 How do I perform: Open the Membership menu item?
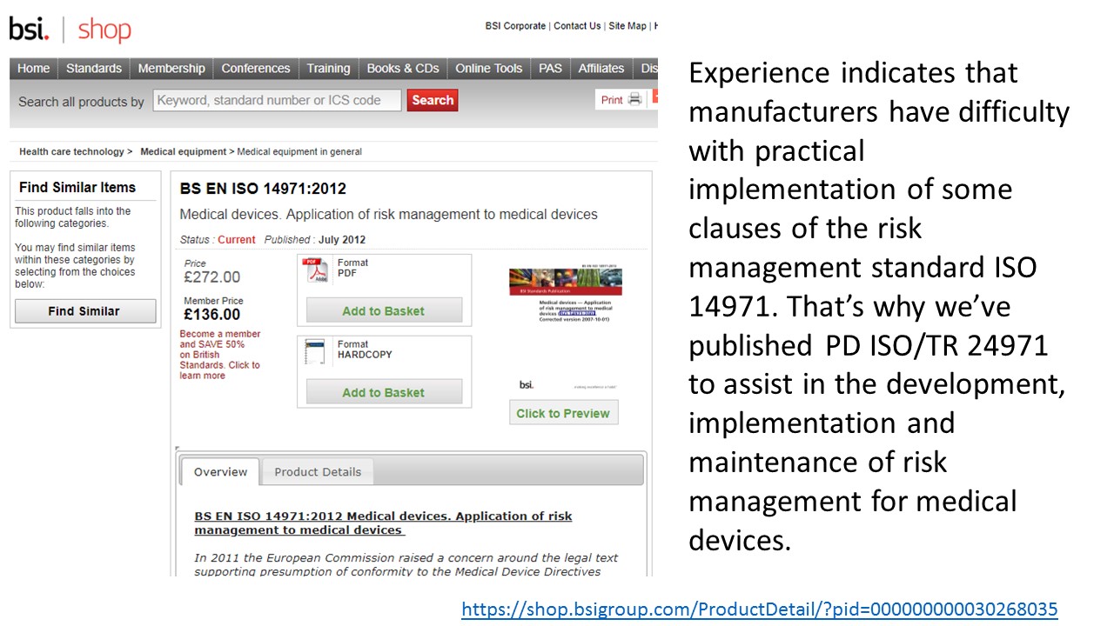171,69
